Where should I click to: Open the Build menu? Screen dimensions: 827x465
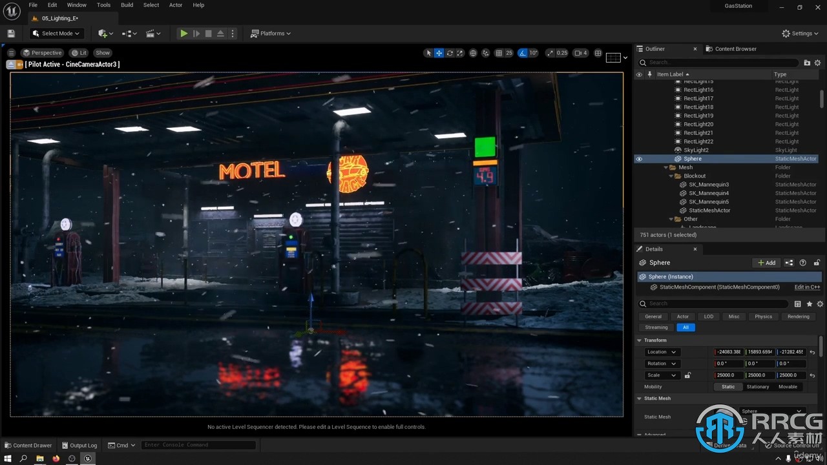(x=127, y=5)
